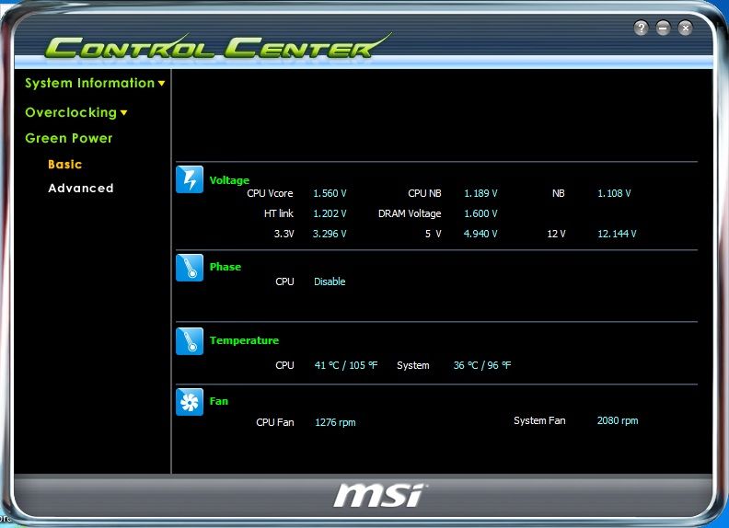This screenshot has width=729, height=528.
Task: Click the Fan section heading
Action: (219, 401)
